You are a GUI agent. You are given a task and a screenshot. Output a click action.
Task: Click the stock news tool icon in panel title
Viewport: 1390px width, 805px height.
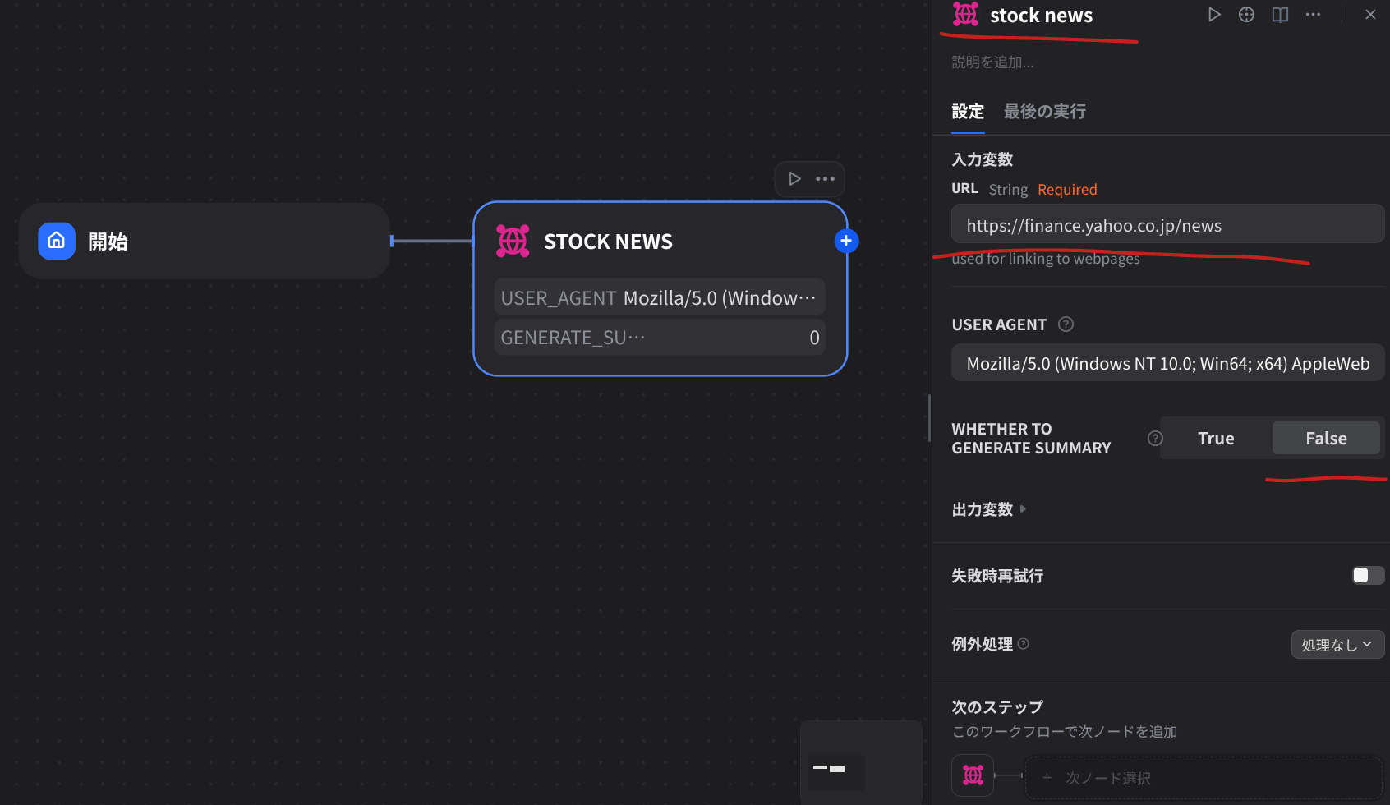click(965, 14)
